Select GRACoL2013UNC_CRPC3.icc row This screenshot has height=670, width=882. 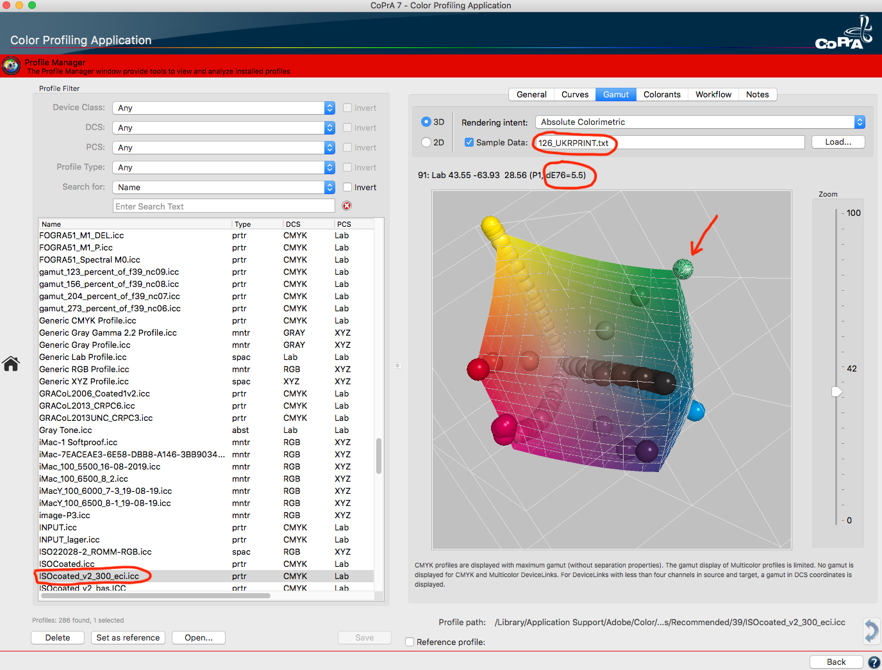(x=206, y=418)
